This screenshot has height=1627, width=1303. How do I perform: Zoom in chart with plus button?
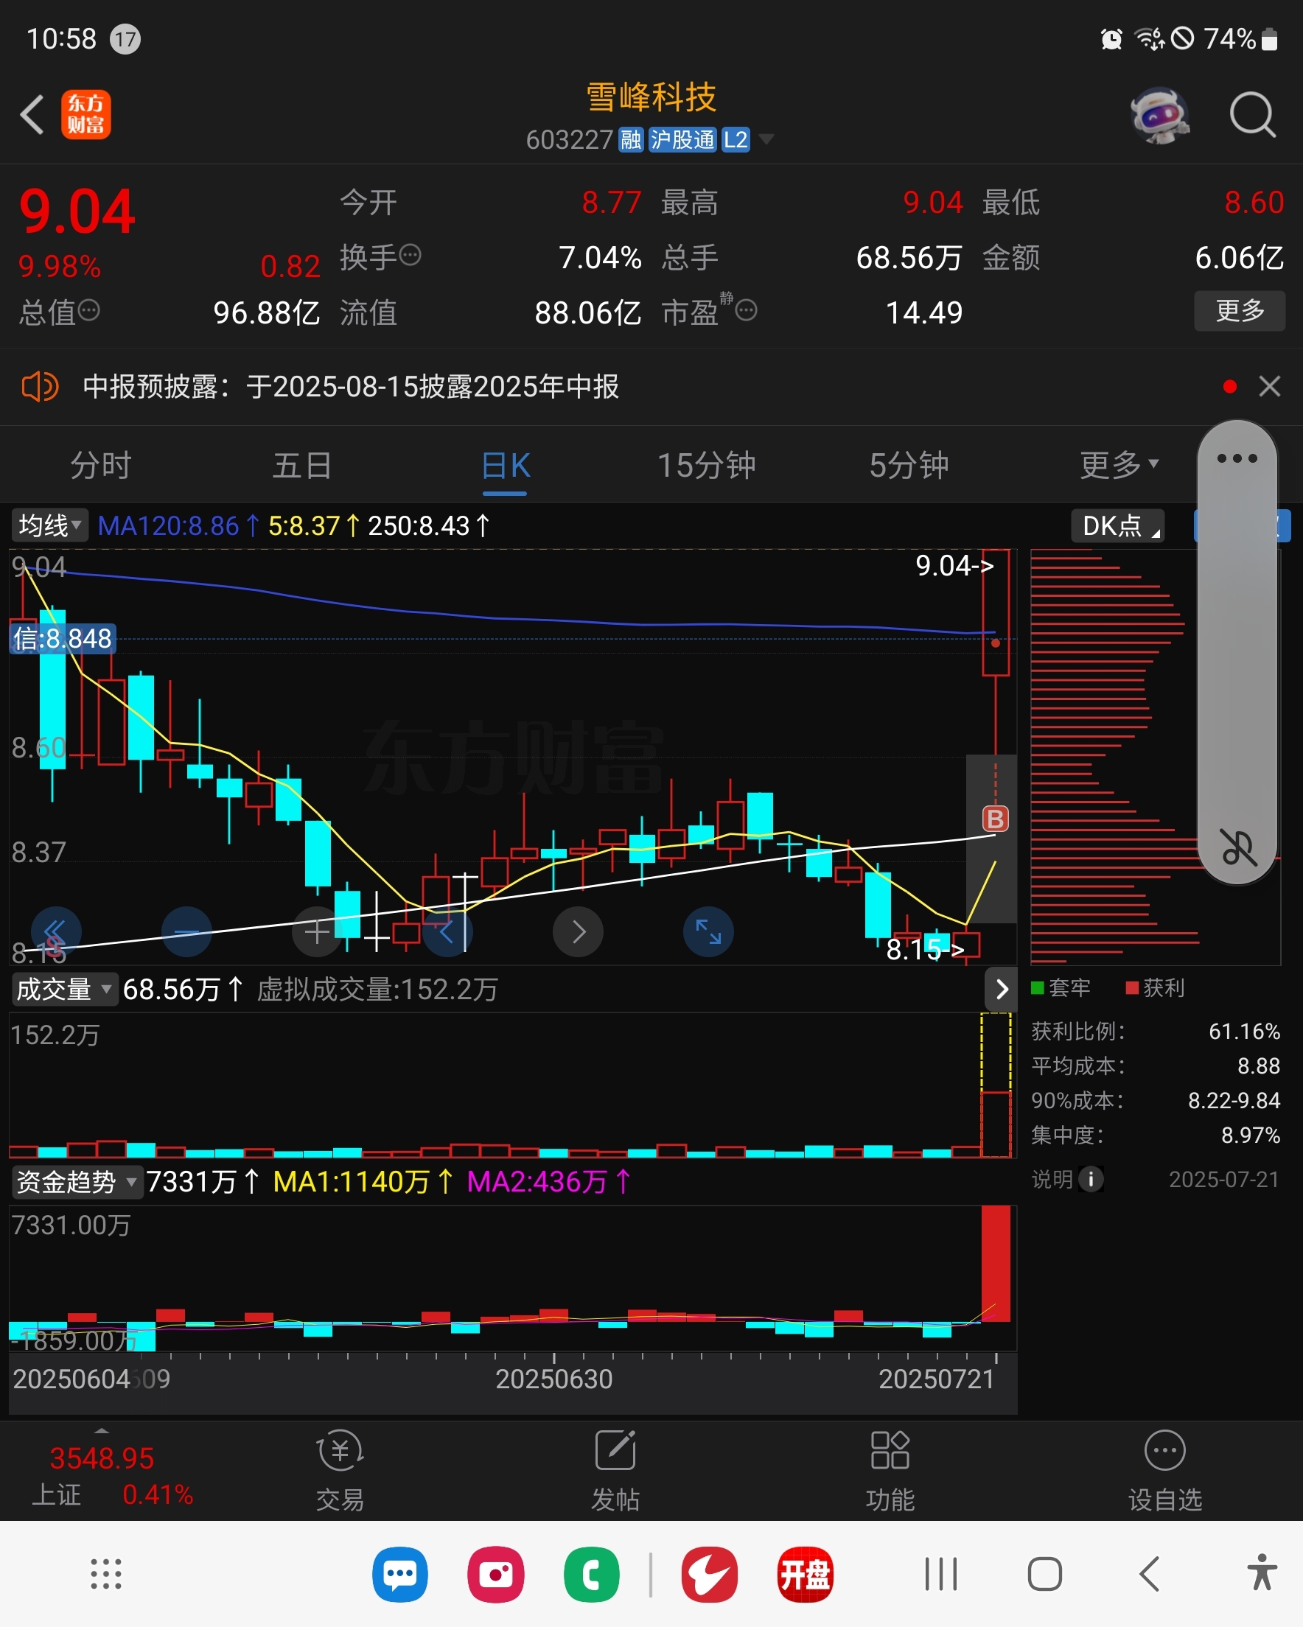317,932
